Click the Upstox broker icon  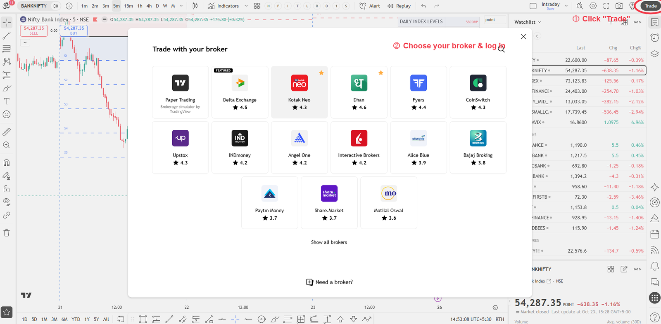click(180, 138)
